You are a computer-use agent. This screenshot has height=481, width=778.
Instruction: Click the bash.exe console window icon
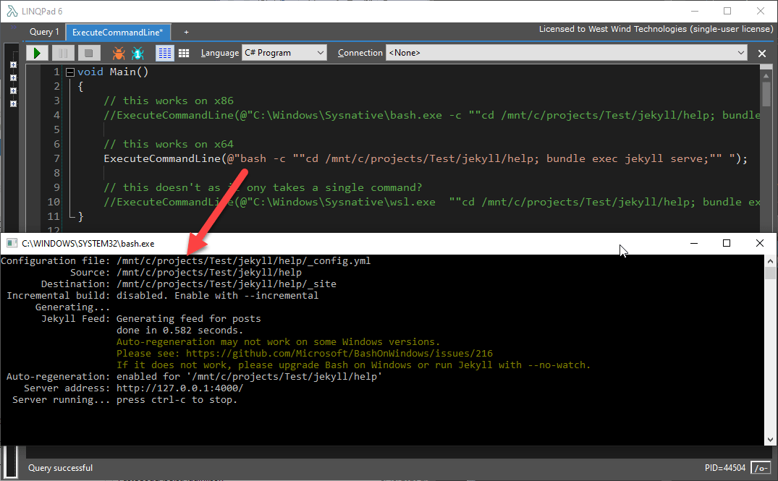12,244
